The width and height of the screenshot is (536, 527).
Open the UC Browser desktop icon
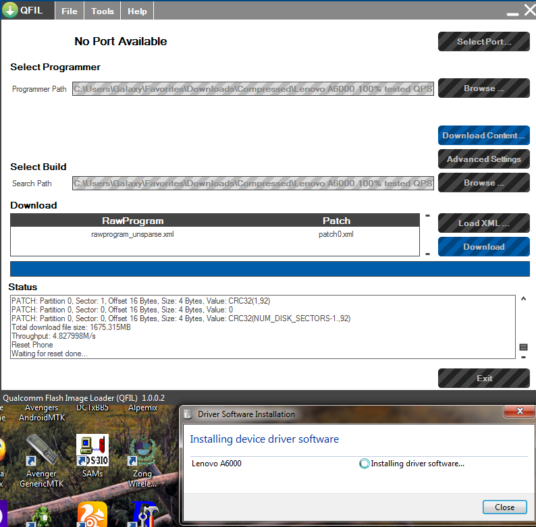click(x=92, y=514)
